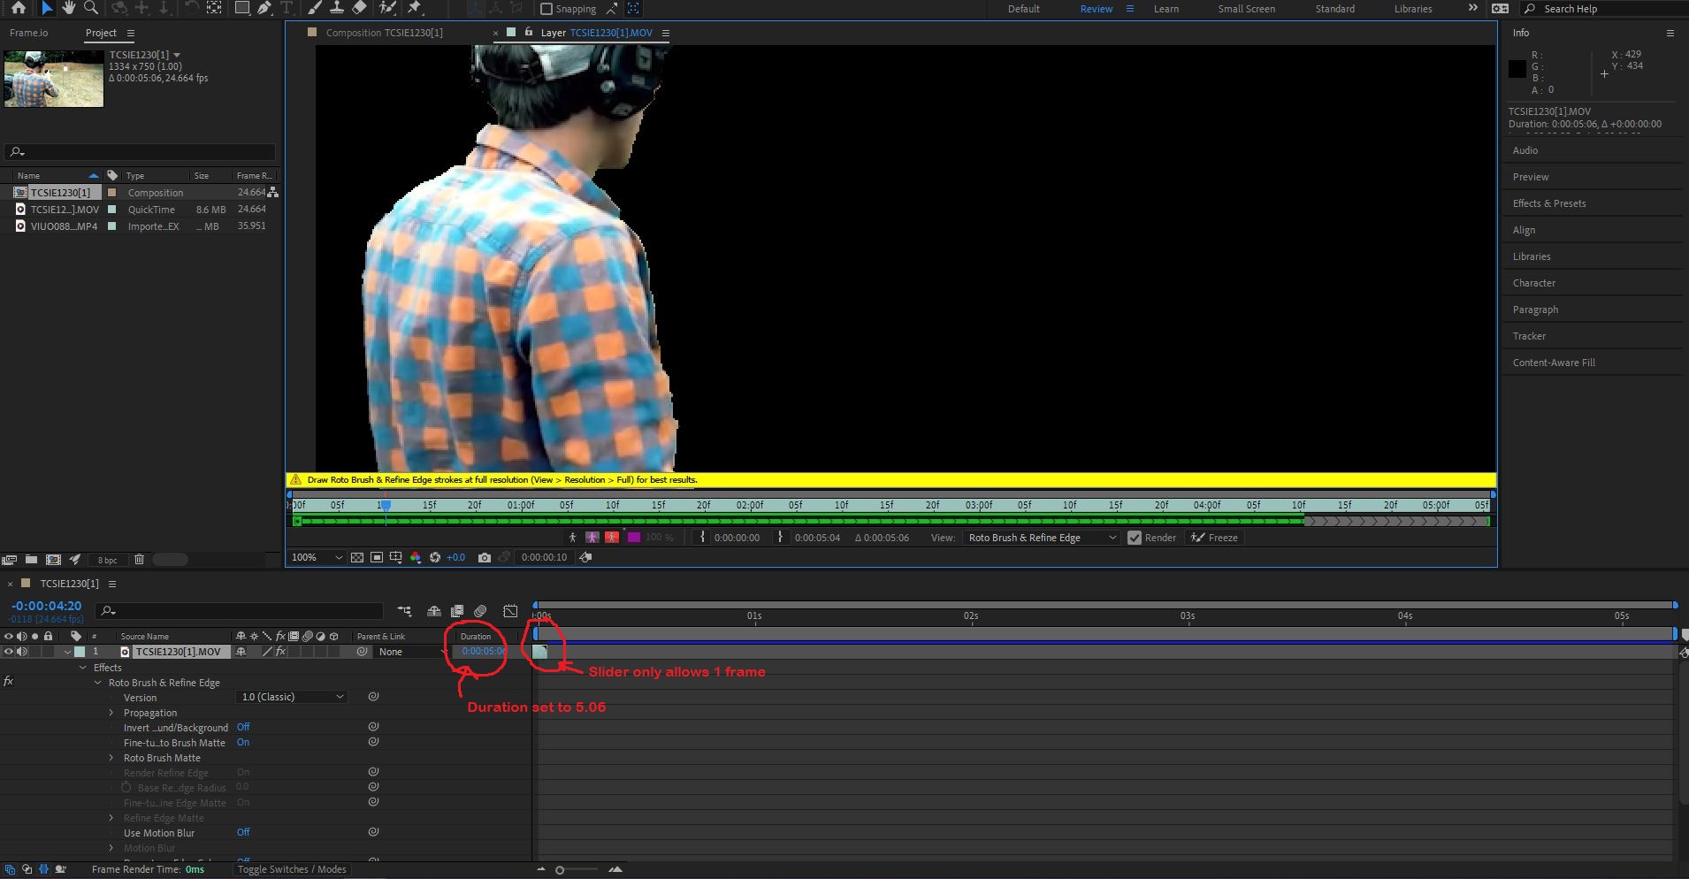Open the Roto Brush & Refine Edge view dropdown

(x=1041, y=538)
